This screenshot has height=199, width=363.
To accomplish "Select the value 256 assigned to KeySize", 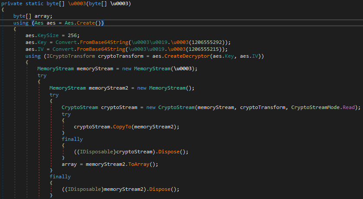I will click(72, 35).
